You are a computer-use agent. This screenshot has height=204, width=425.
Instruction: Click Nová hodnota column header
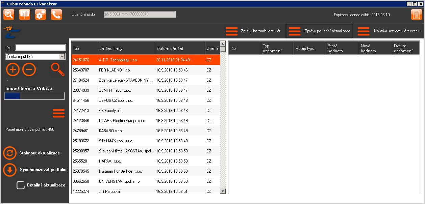point(375,48)
